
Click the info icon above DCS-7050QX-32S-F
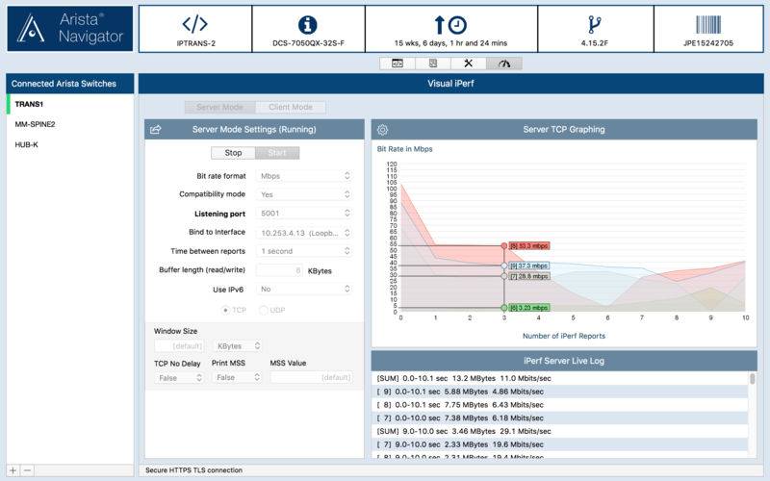(x=307, y=25)
